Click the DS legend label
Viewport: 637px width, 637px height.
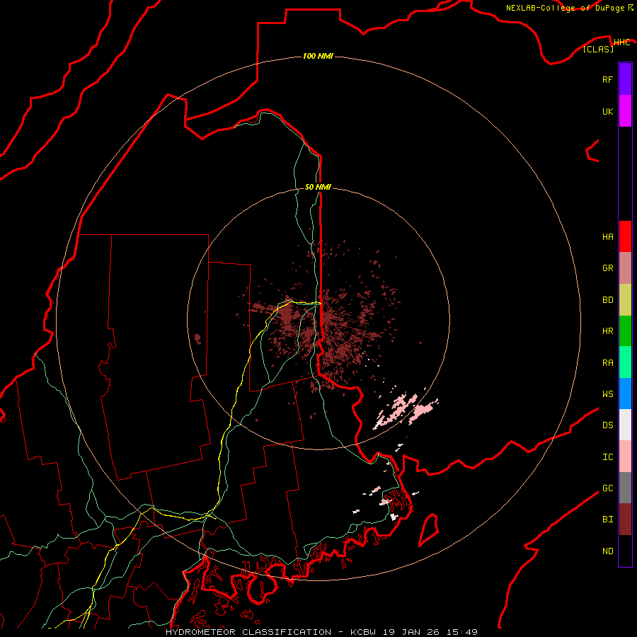pyautogui.click(x=607, y=425)
